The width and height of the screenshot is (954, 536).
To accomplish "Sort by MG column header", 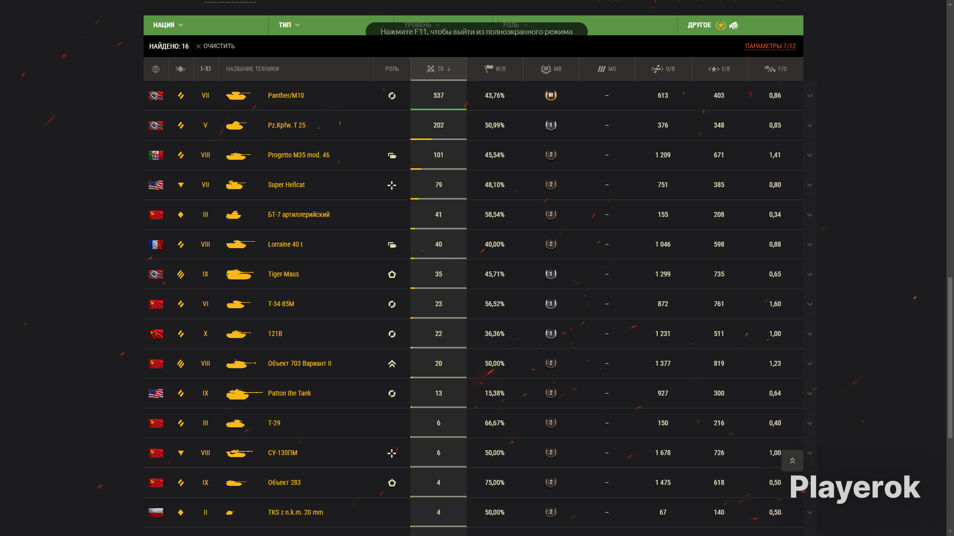I will tap(607, 69).
